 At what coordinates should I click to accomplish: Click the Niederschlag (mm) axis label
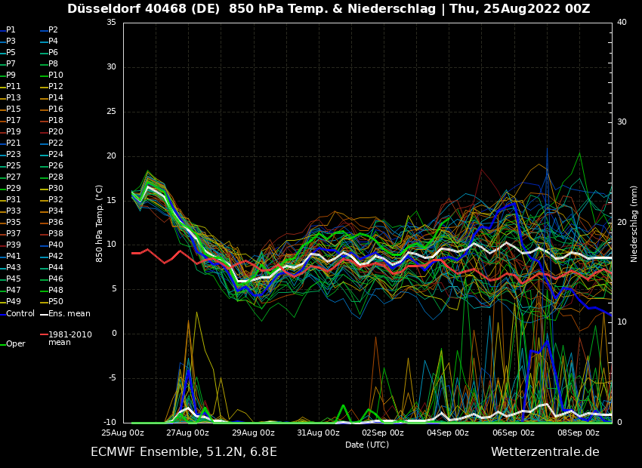click(634, 223)
